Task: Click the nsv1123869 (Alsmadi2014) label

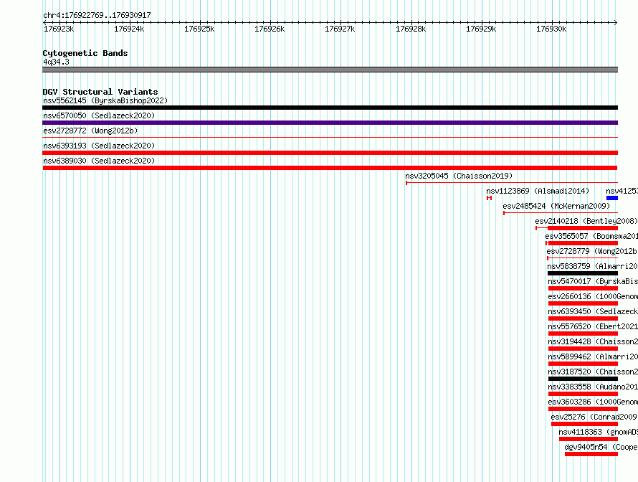Action: coord(538,191)
